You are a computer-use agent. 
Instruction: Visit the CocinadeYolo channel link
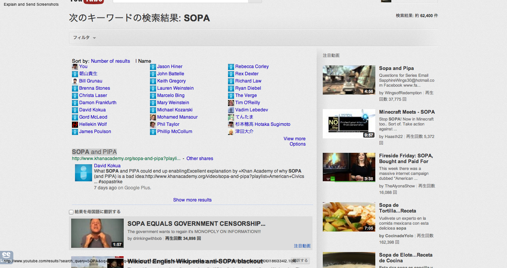(x=399, y=236)
